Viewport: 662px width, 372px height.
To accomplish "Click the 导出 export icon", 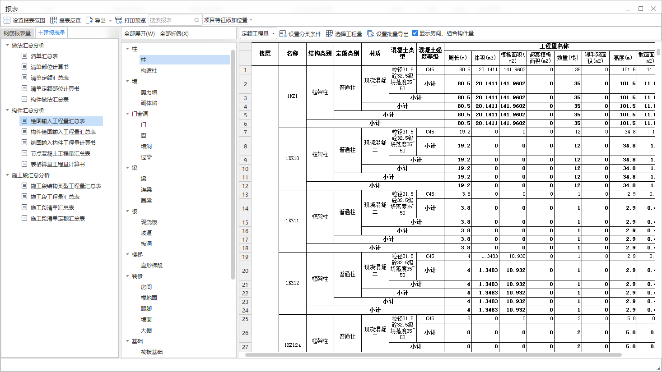I will [x=89, y=20].
